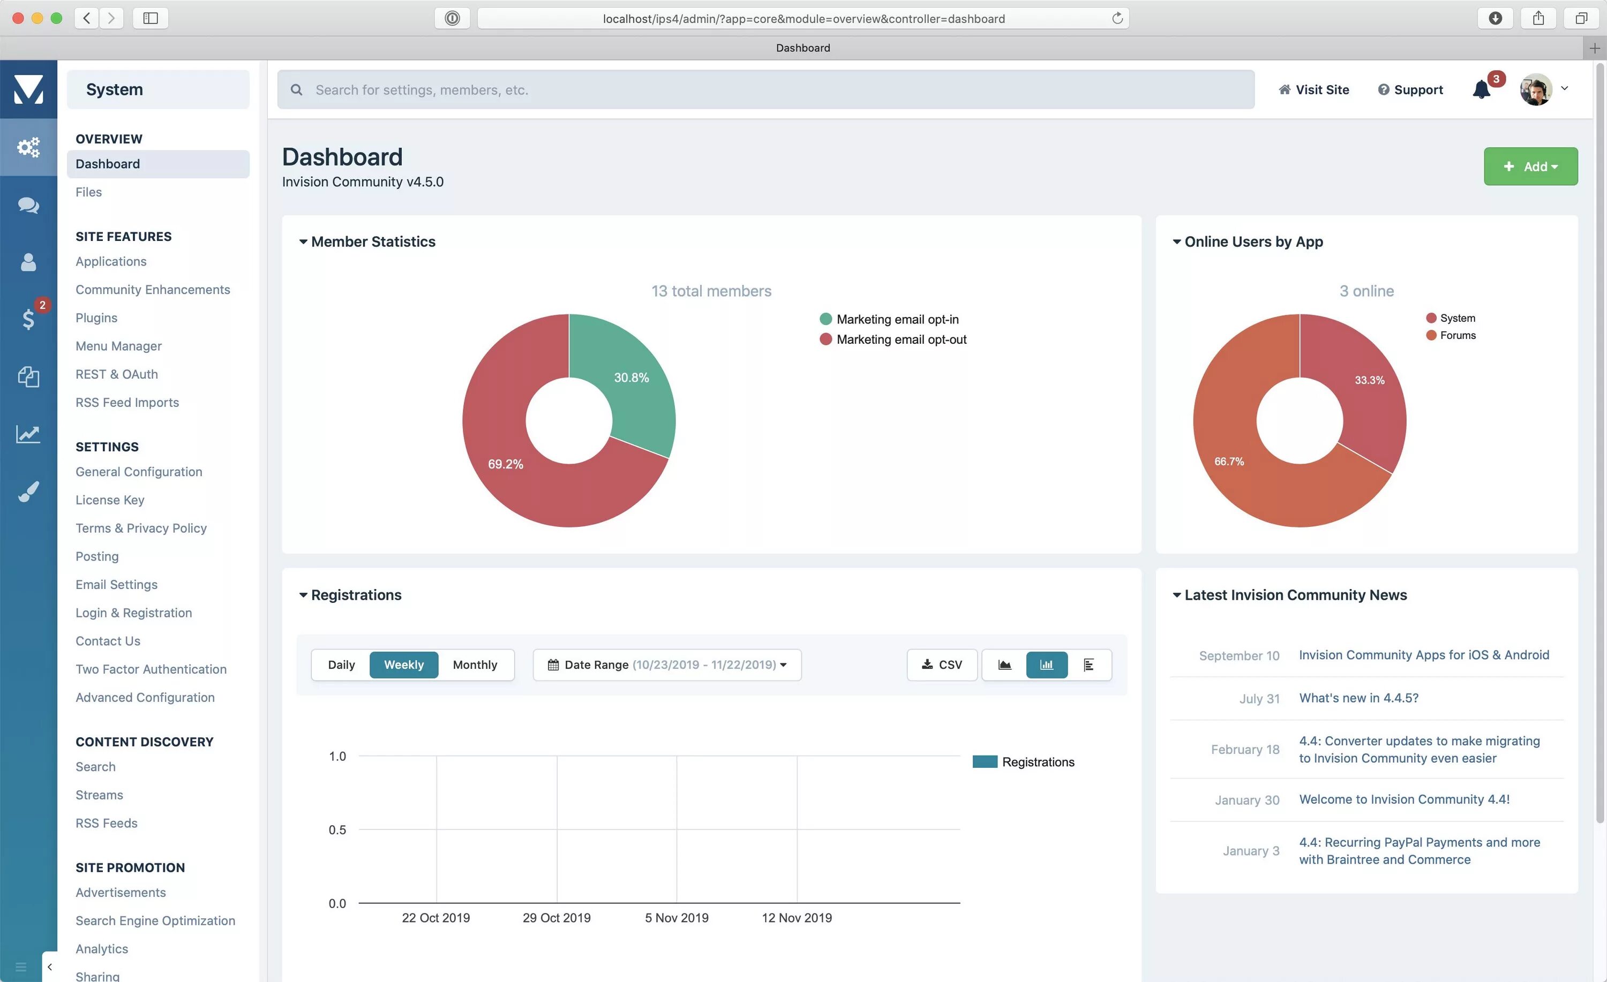Screen dimensions: 1607x982
Task: Open the Commerce dollar sidebar icon
Action: click(x=28, y=319)
